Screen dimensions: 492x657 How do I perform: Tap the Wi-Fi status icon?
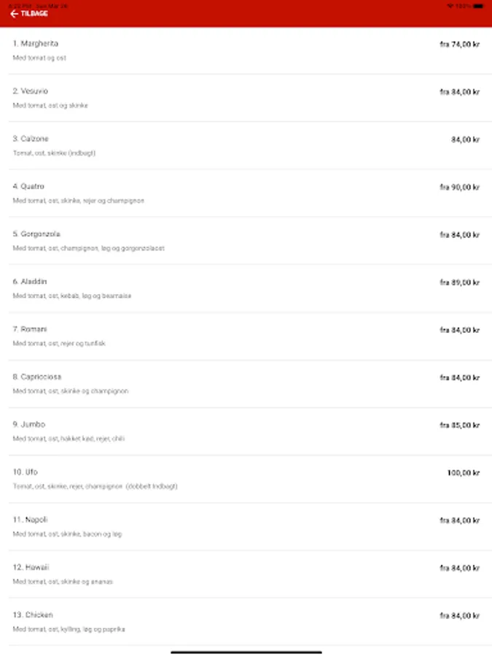(x=450, y=5)
